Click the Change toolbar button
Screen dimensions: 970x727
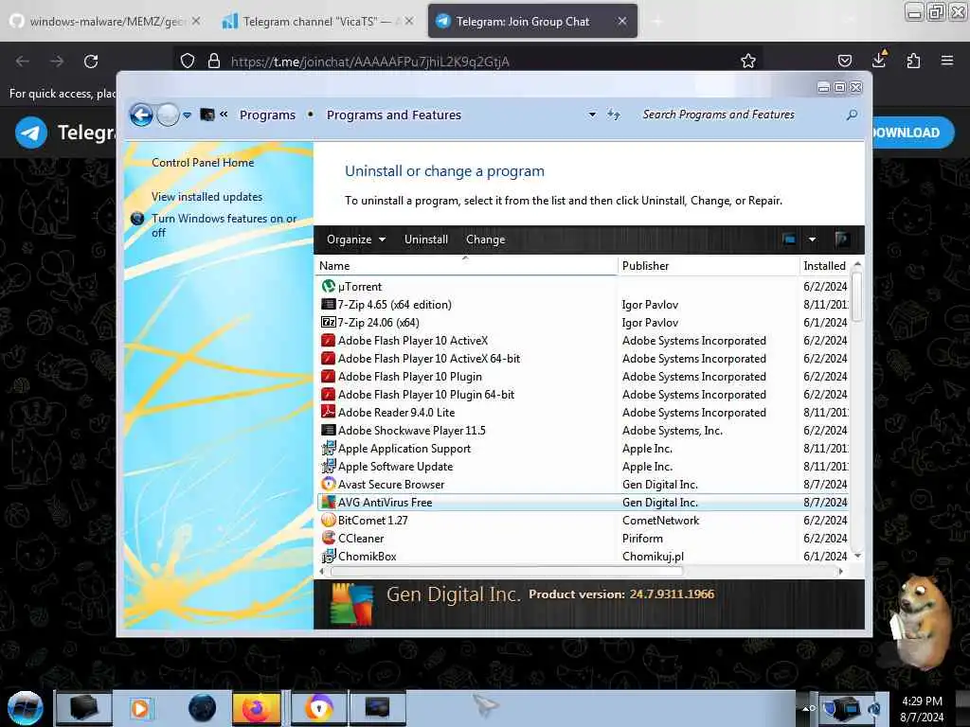point(485,239)
